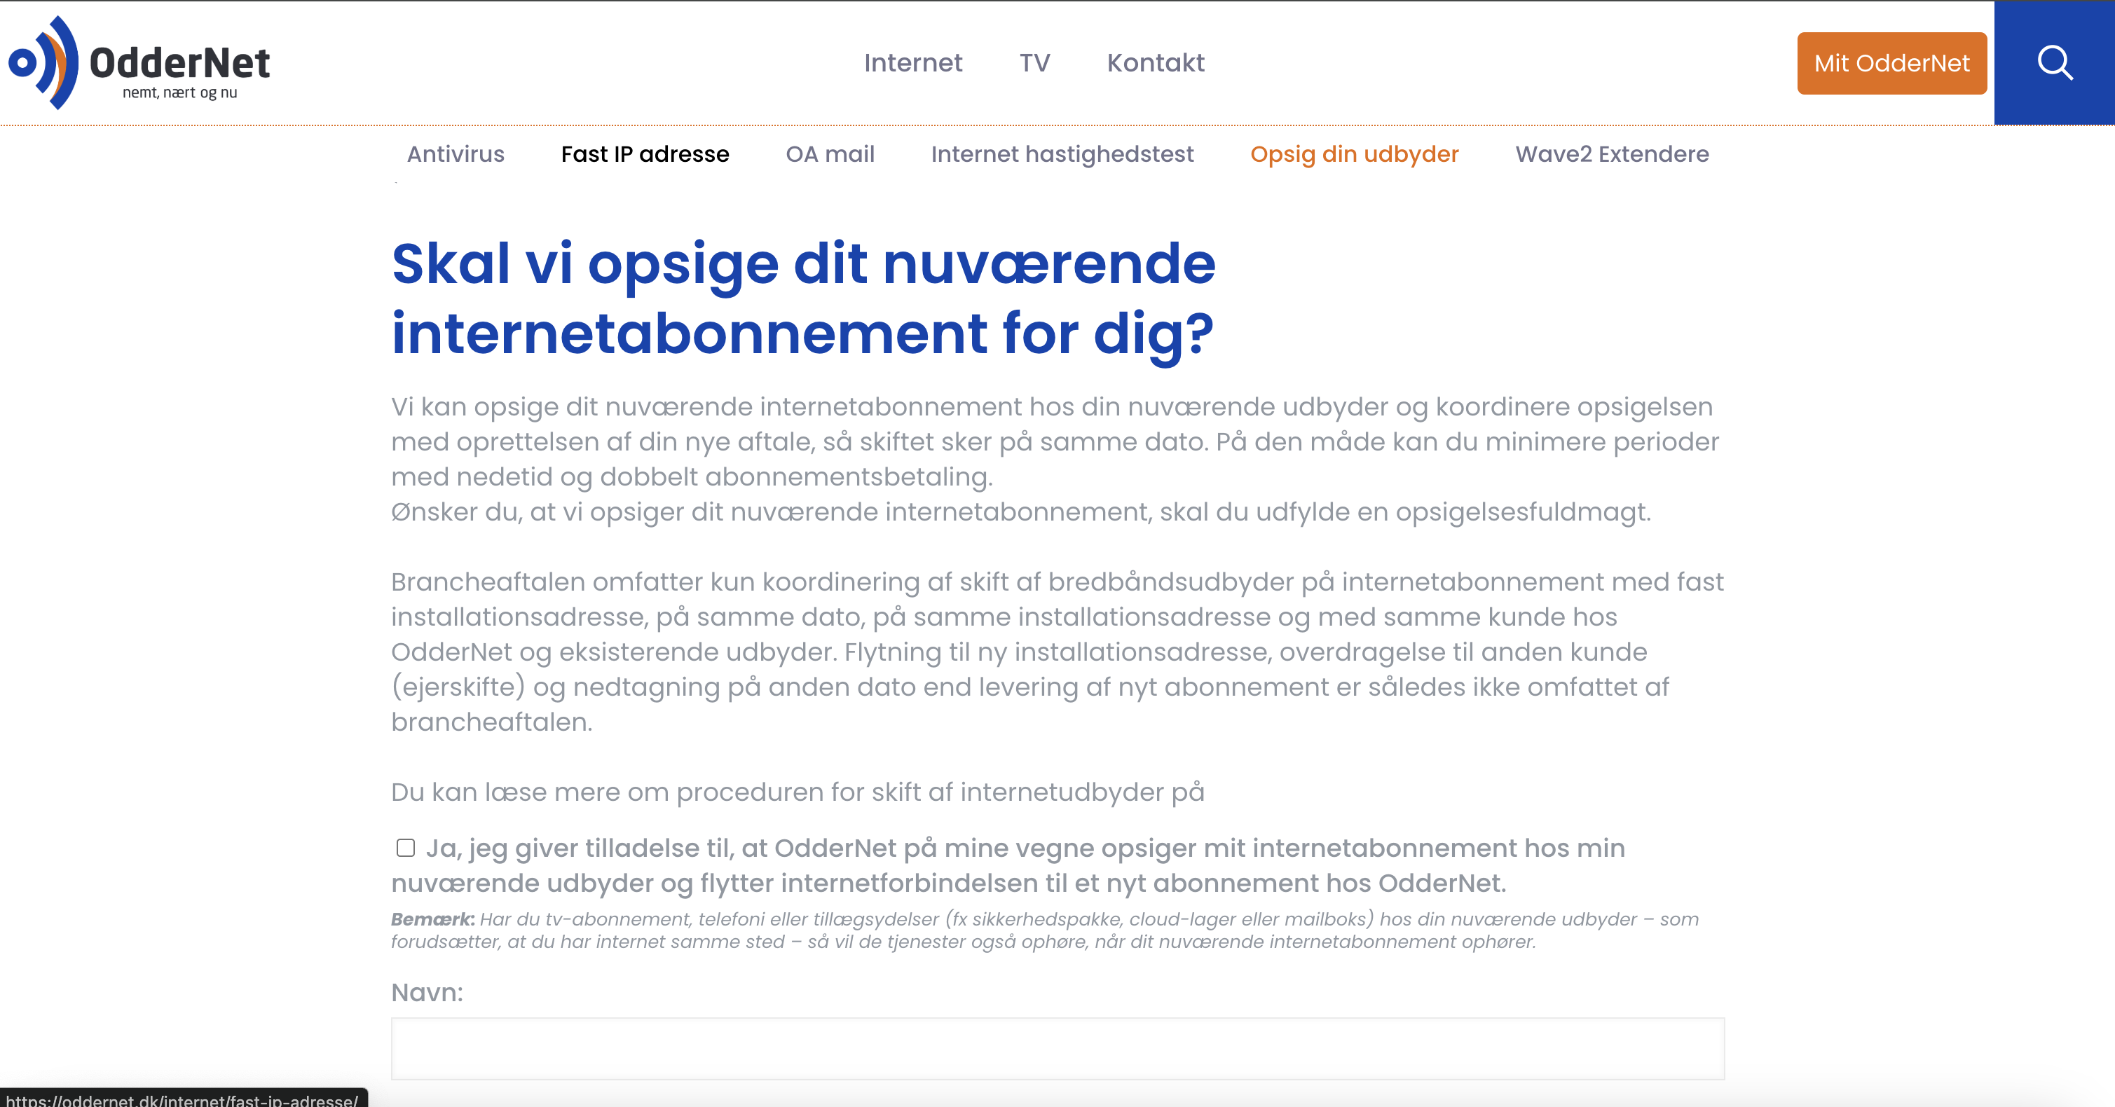
Task: Select the Antivirus tab
Action: point(456,154)
